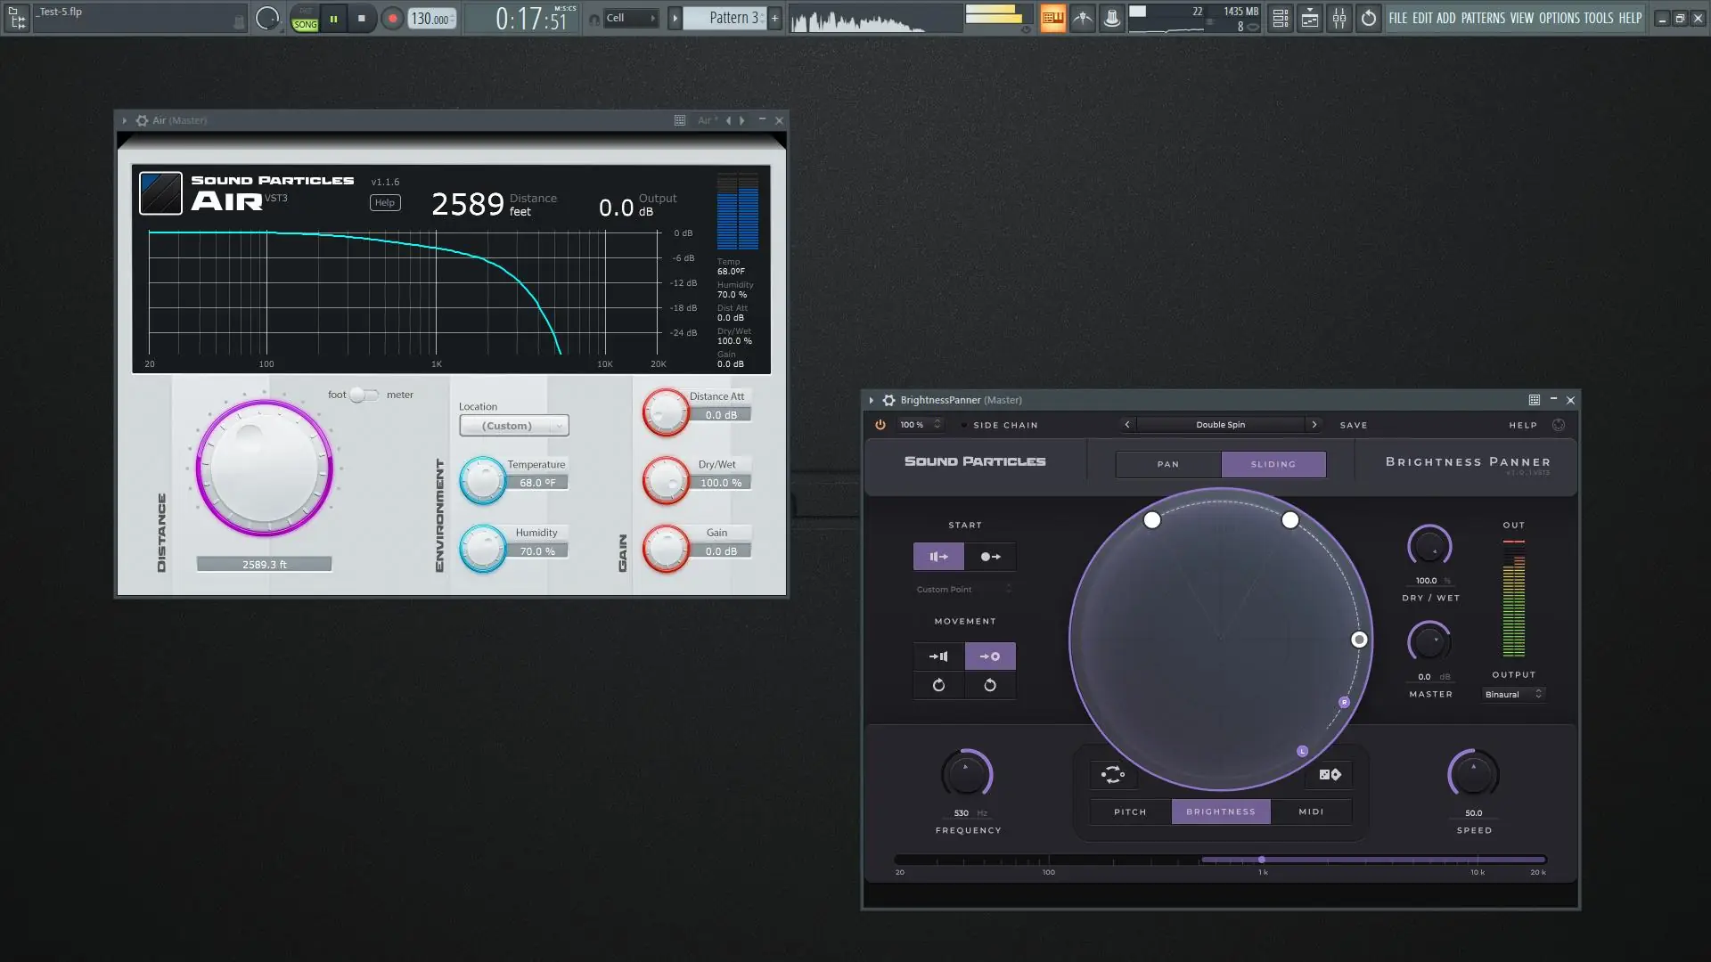Viewport: 1711px width, 962px height.
Task: Click the BrightnessPanner power bypass icon
Action: coord(880,425)
